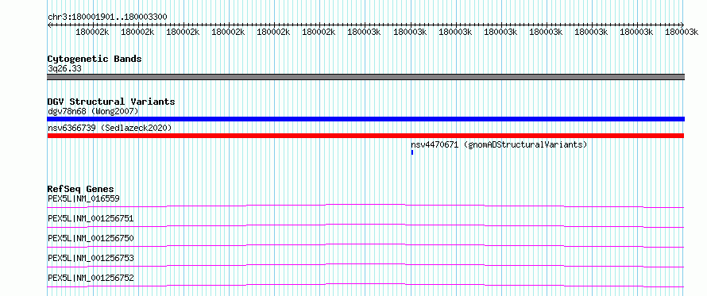Select the nsv6366739 (Sedlazeck2020) variant label
The height and width of the screenshot is (296, 707).
click(x=110, y=128)
